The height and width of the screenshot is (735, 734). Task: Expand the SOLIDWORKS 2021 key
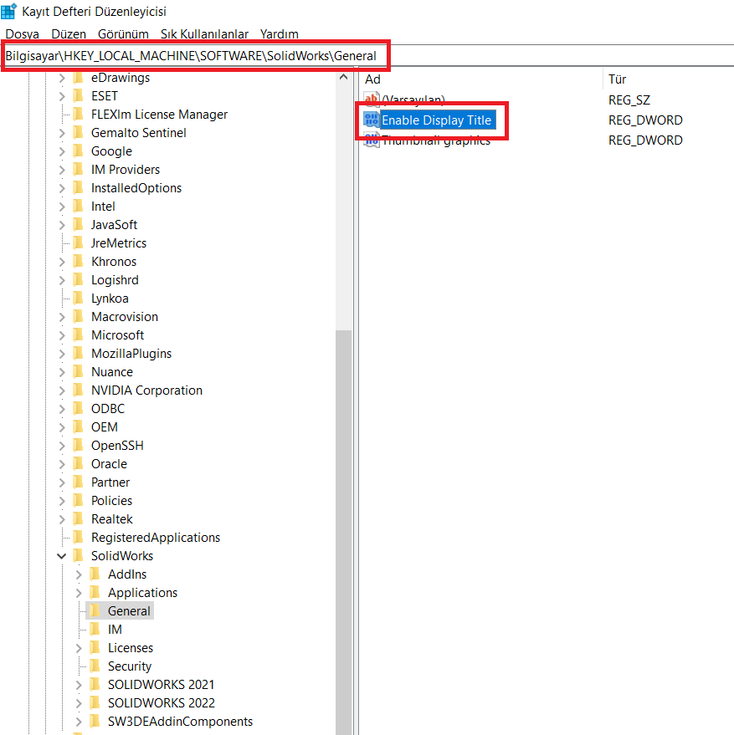click(79, 685)
